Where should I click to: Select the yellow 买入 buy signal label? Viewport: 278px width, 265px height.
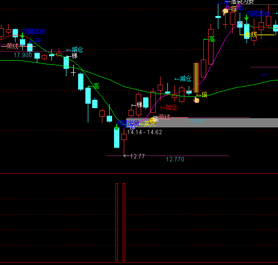[x=147, y=124]
